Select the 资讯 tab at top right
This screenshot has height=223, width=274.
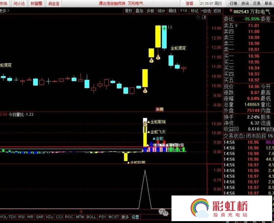(245, 3)
